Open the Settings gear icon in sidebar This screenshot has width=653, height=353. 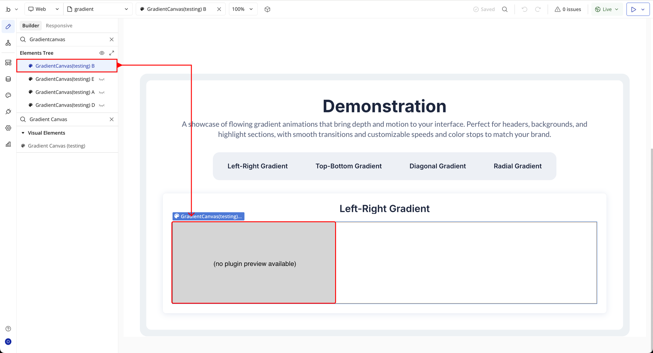pos(8,128)
